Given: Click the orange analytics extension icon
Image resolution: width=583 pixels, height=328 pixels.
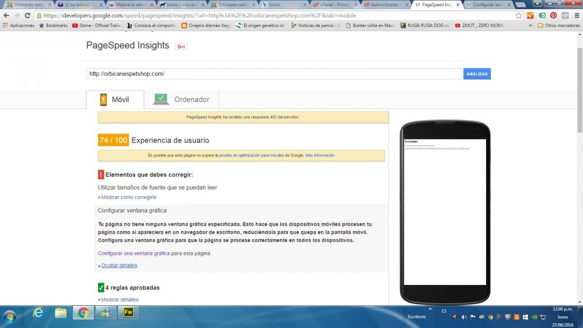Looking at the screenshot, I should pyautogui.click(x=531, y=15).
